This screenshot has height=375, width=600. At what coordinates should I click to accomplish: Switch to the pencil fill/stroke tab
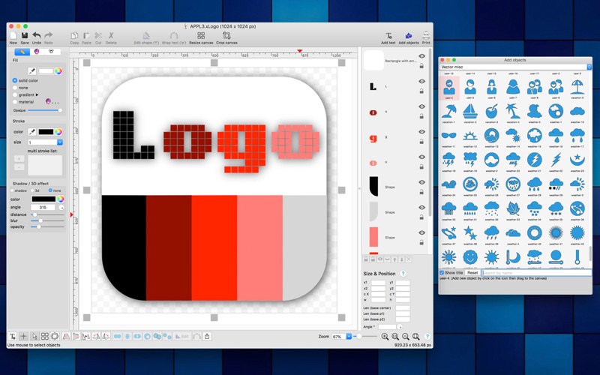point(22,52)
